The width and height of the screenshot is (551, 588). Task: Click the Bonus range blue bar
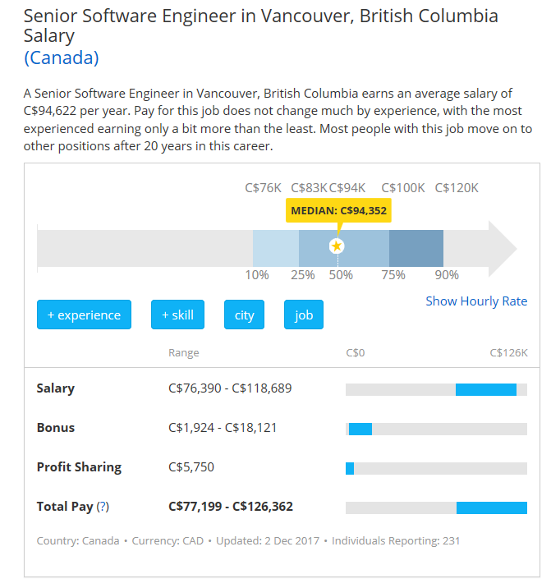click(360, 429)
